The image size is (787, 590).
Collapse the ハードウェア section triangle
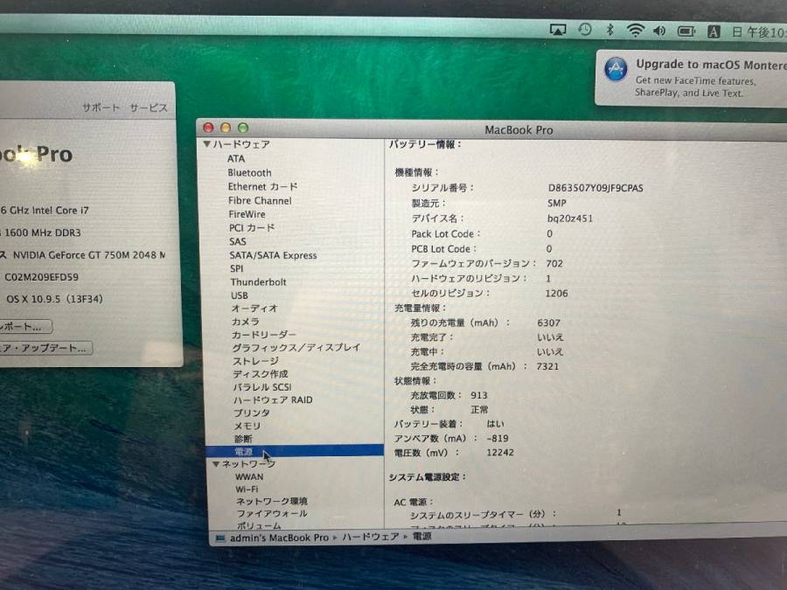(x=207, y=144)
